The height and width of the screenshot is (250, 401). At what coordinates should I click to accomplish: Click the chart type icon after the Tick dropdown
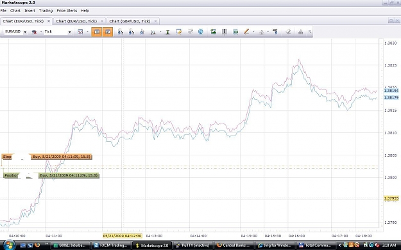(80, 32)
